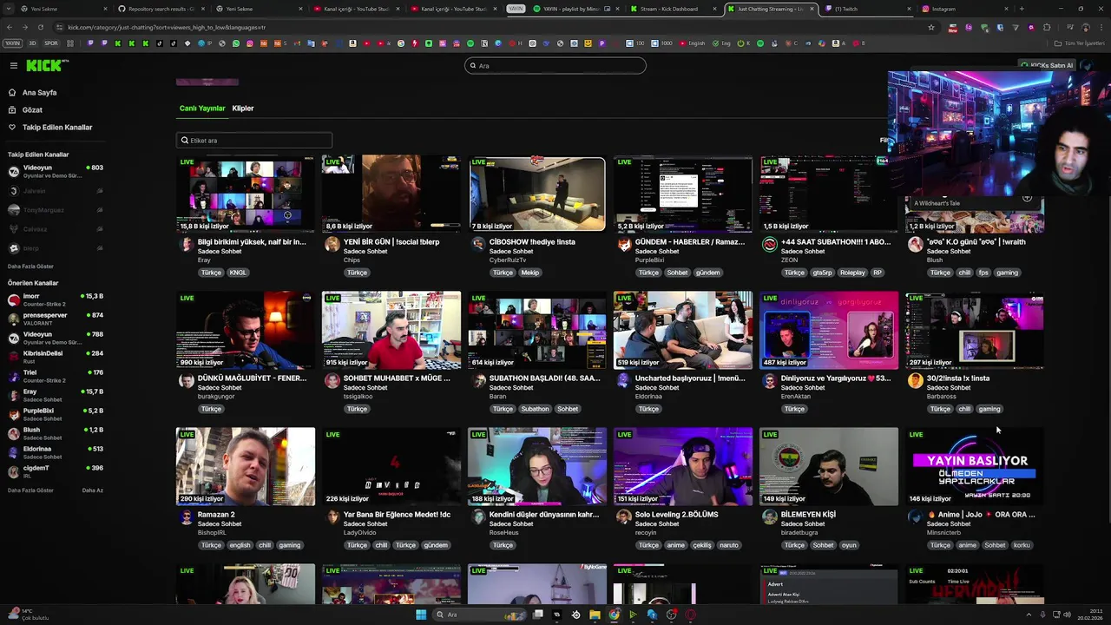Open recommended channel KibrisinDelisi

click(56, 356)
